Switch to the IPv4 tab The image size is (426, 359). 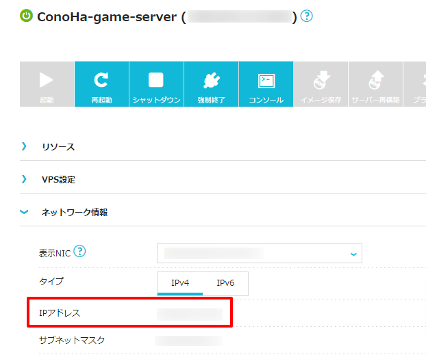180,283
